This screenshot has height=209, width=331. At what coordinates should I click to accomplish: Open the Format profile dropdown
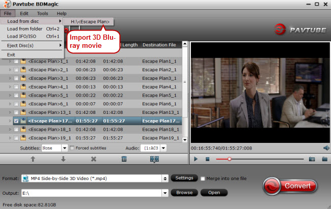165,178
